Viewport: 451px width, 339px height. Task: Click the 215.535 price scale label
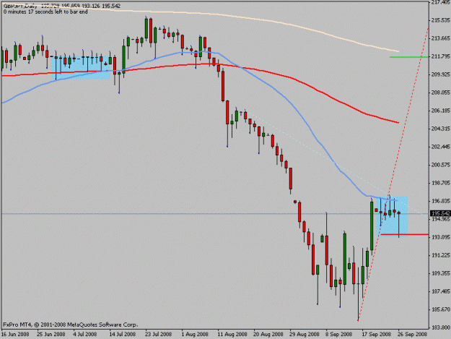point(440,20)
